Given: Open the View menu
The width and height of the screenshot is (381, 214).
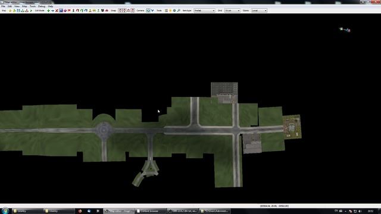Looking at the screenshot, I should point(17,7).
